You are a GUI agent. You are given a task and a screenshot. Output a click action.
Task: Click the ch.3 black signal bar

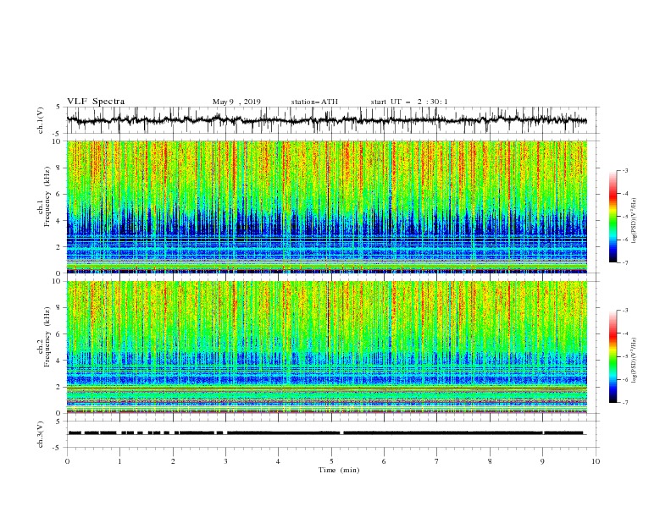click(325, 433)
